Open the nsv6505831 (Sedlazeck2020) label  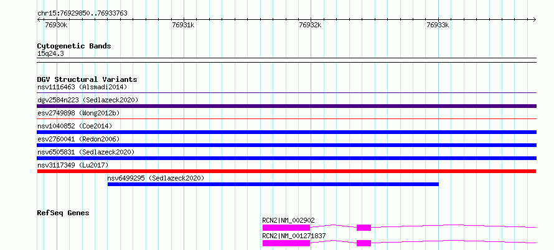click(x=86, y=152)
